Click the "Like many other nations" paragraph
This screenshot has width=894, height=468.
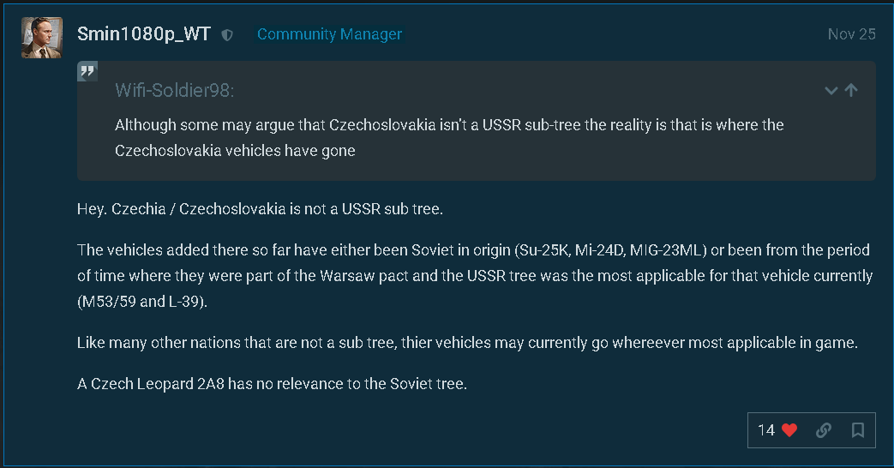click(x=467, y=343)
